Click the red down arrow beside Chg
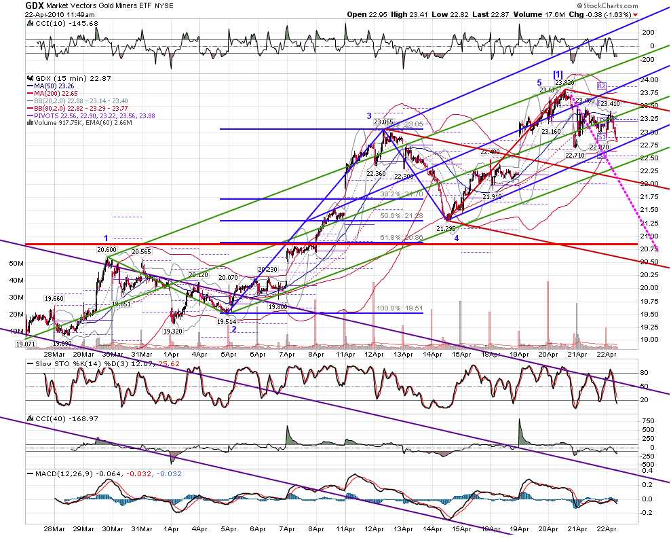This screenshot has width=671, height=538. (x=636, y=15)
